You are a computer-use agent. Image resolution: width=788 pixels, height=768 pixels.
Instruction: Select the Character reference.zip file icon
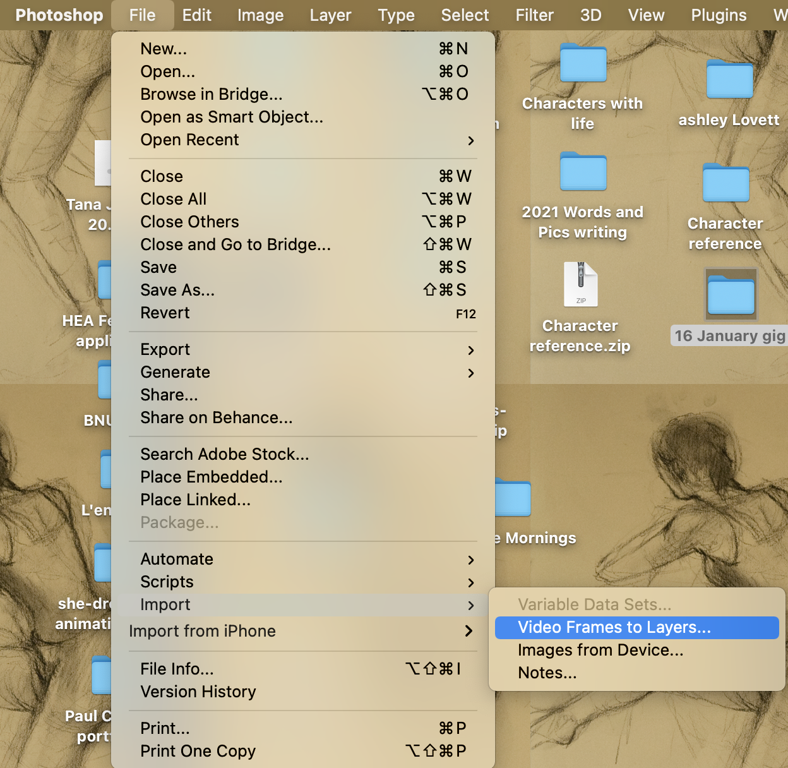coord(581,284)
